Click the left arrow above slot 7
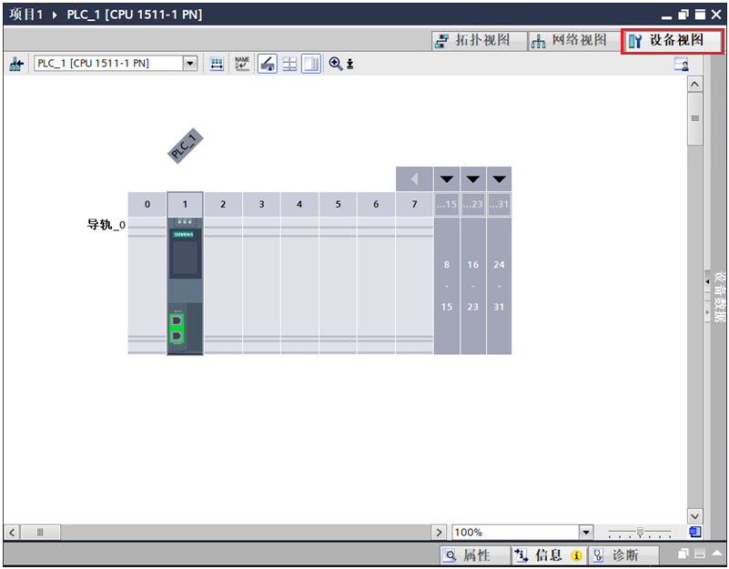729x569 pixels. click(x=414, y=179)
